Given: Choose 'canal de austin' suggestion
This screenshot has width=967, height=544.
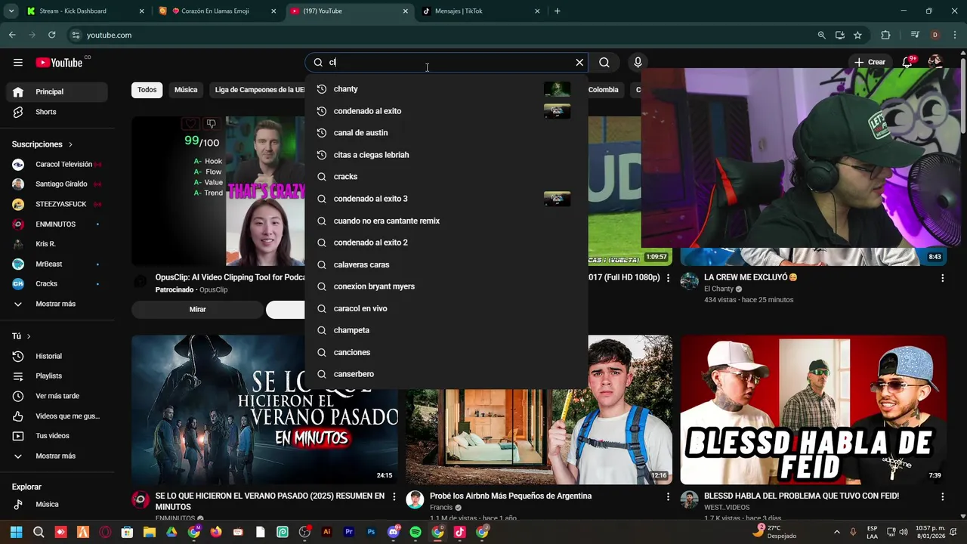Looking at the screenshot, I should click(x=446, y=133).
